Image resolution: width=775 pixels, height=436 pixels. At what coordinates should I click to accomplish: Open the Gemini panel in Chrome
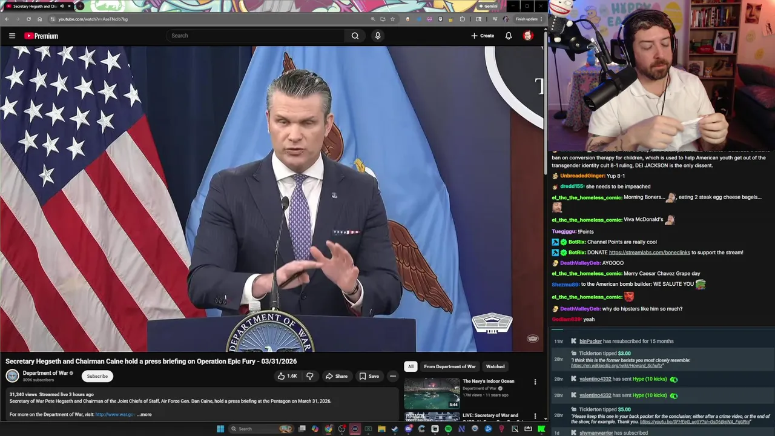click(x=487, y=6)
